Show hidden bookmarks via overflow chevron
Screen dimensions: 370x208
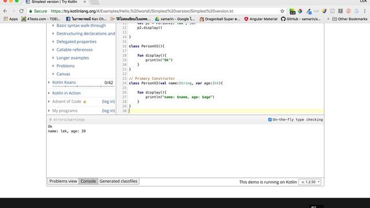(328, 19)
